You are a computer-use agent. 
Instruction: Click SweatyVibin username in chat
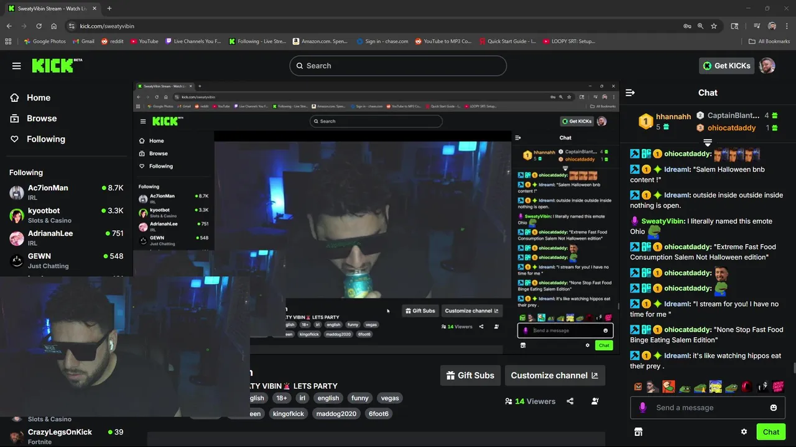tap(662, 221)
